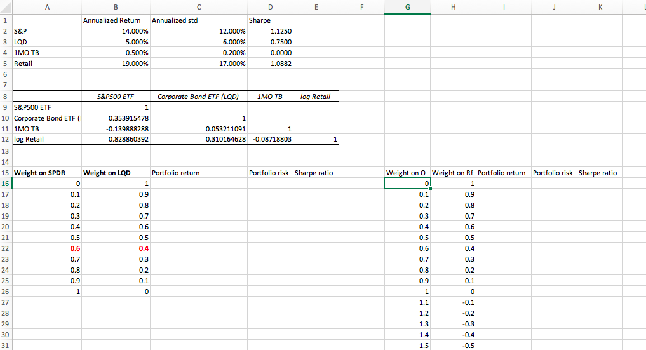
Task: Click the 'Weight on LQD' header
Action: point(116,173)
